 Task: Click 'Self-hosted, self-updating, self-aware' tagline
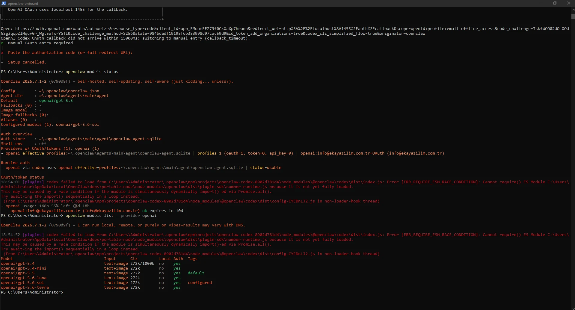pos(155,81)
